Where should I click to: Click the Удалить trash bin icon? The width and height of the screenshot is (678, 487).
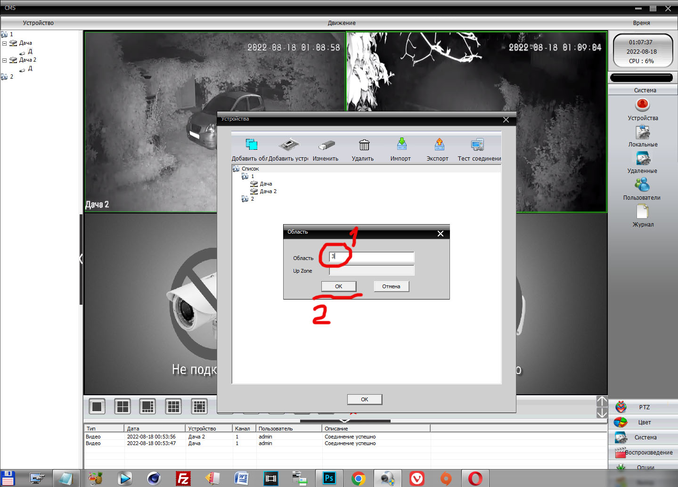pos(364,145)
